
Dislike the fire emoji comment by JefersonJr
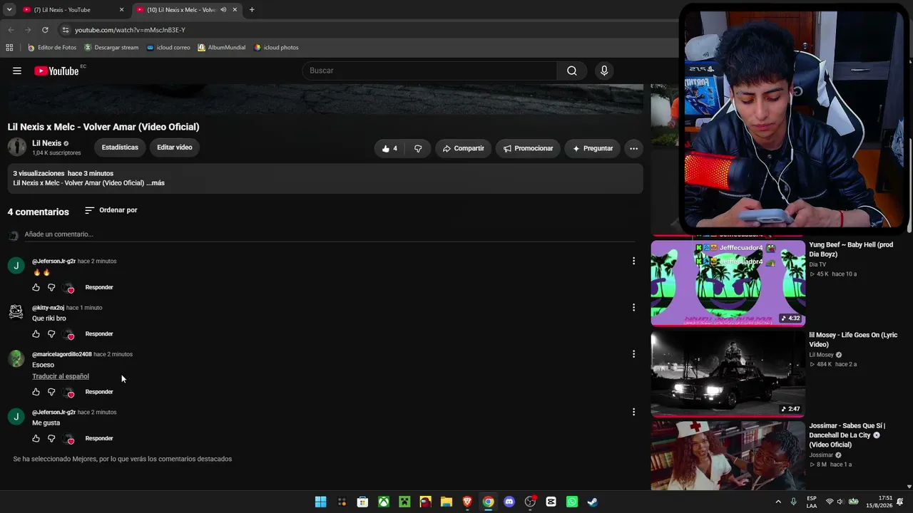pos(51,287)
